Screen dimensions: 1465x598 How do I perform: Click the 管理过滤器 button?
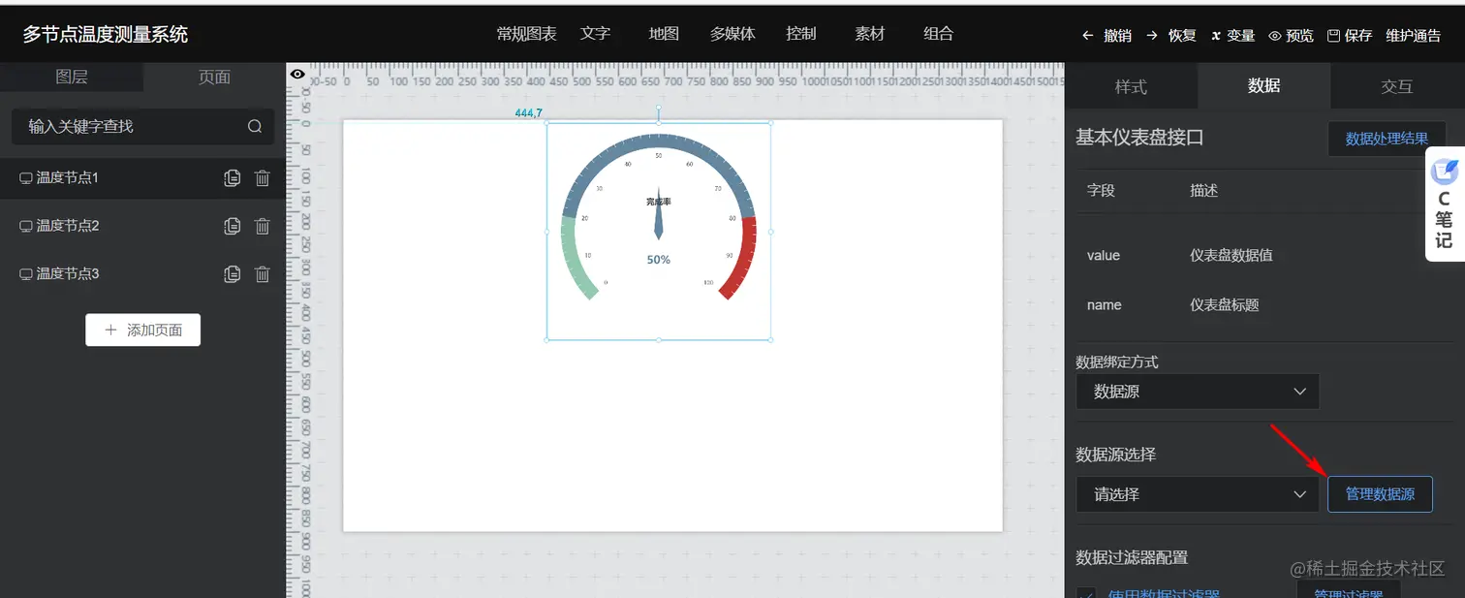point(1349,589)
